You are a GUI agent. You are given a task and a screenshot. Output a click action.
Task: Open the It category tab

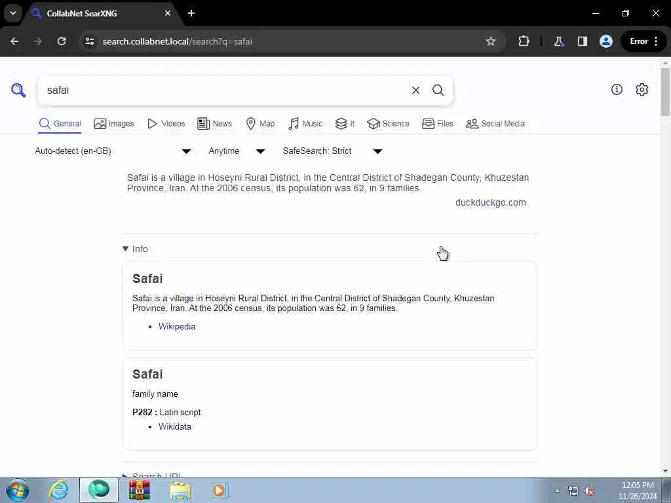coord(345,124)
